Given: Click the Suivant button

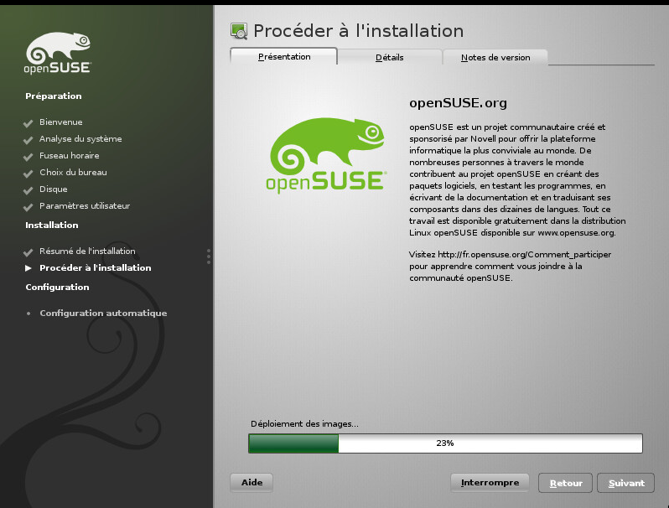Looking at the screenshot, I should [626, 483].
